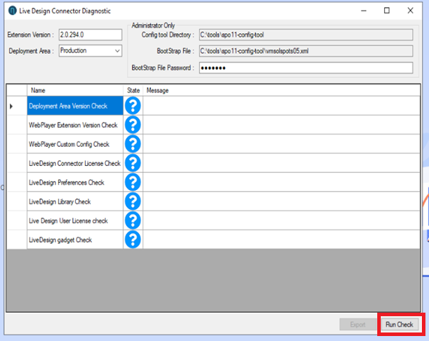The width and height of the screenshot is (429, 341).
Task: Minimize the Diagnostic window
Action: (x=364, y=11)
